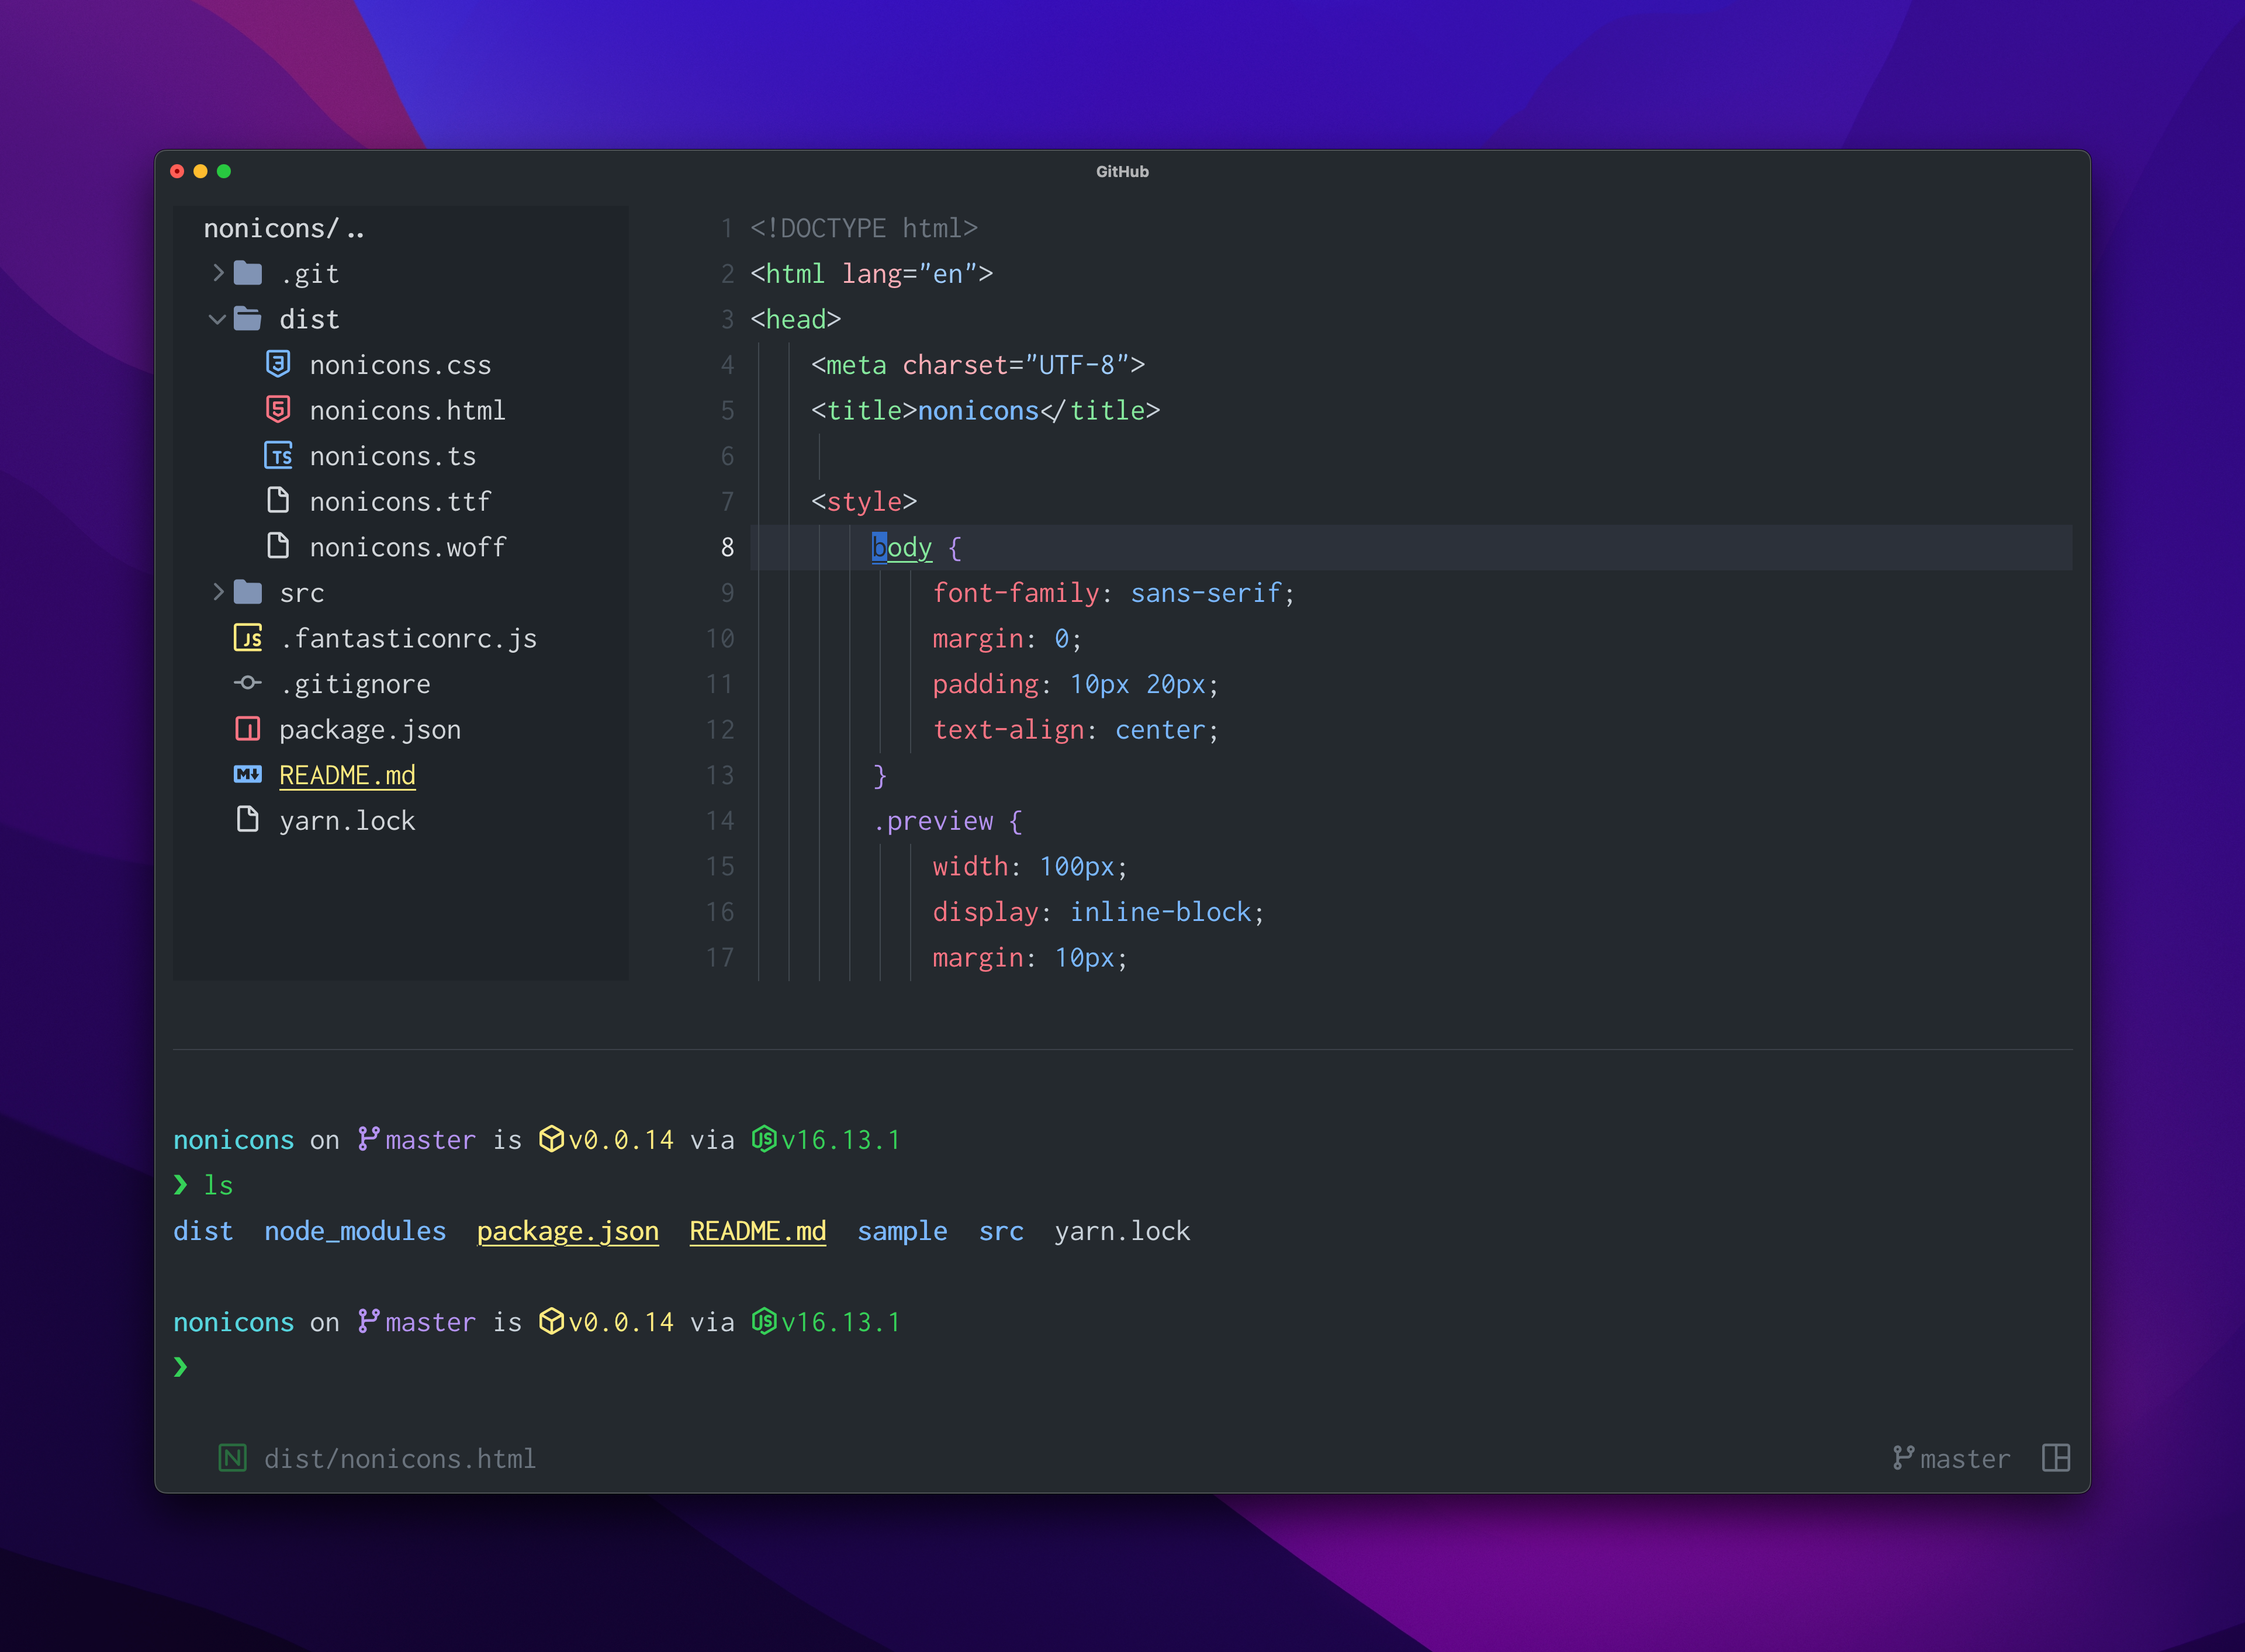Click the branch icon in the second terminal prompt
The width and height of the screenshot is (2245, 1652).
pos(369,1321)
